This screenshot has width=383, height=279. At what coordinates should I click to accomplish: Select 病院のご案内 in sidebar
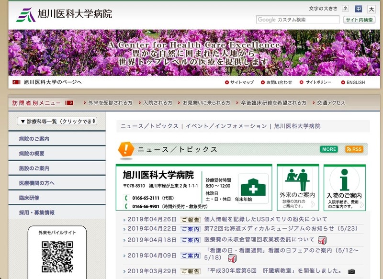34,139
